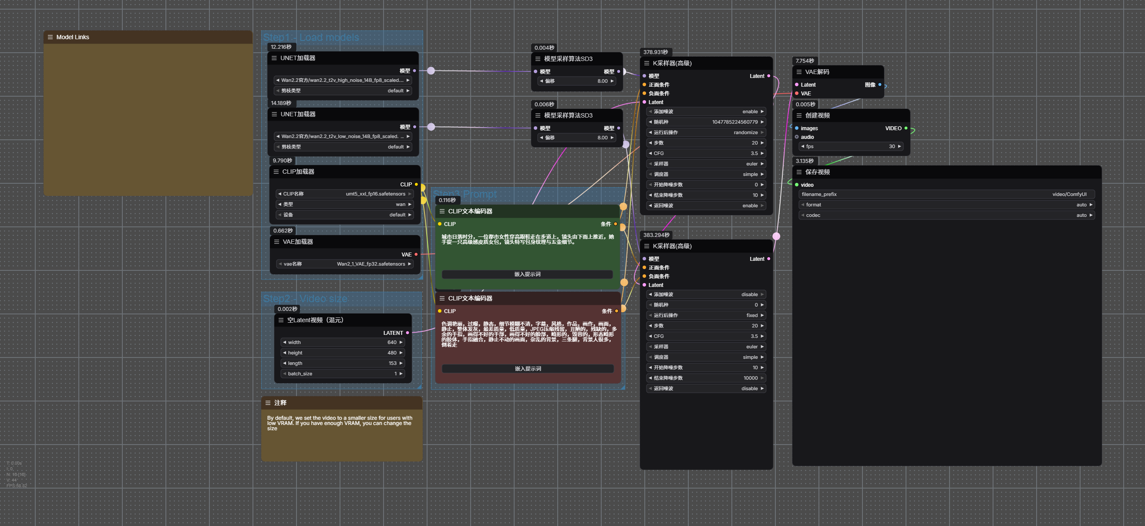Toggle 添加噪波 enable in first K采样器
This screenshot has height=526, width=1145.
point(706,111)
